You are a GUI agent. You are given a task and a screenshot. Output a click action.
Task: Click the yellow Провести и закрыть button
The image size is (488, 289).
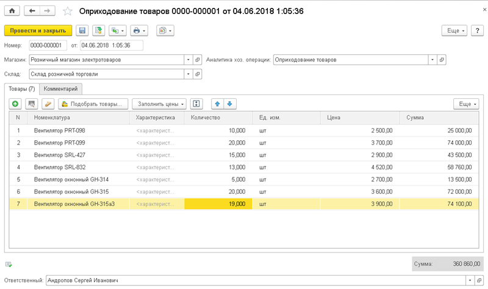point(38,30)
